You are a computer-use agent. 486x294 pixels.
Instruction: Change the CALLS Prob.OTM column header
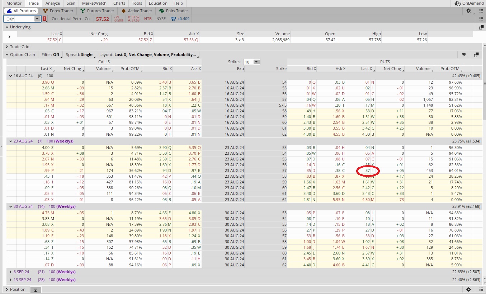coord(128,69)
